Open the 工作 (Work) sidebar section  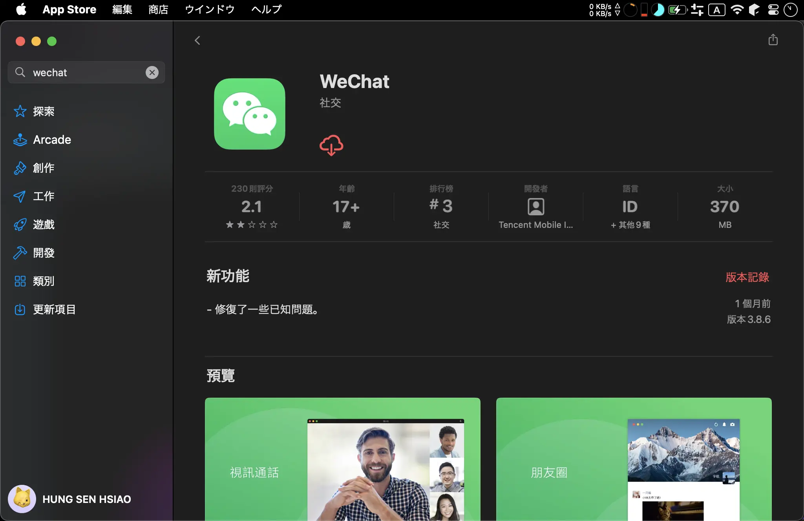click(86, 196)
